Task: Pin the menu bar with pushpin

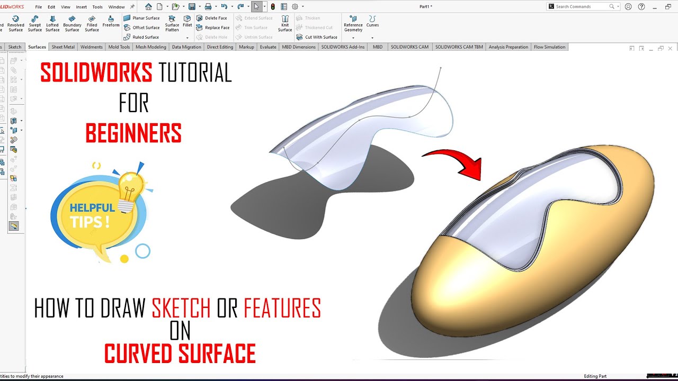Action: (132, 7)
